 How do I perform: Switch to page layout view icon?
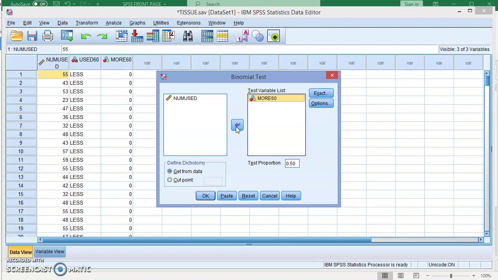pos(400,276)
